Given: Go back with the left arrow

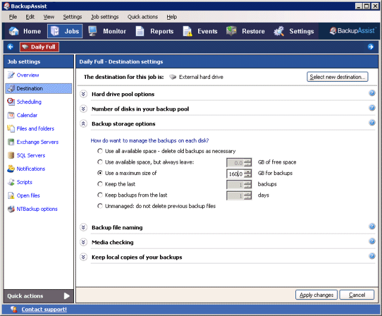Looking at the screenshot, I should (11, 47).
